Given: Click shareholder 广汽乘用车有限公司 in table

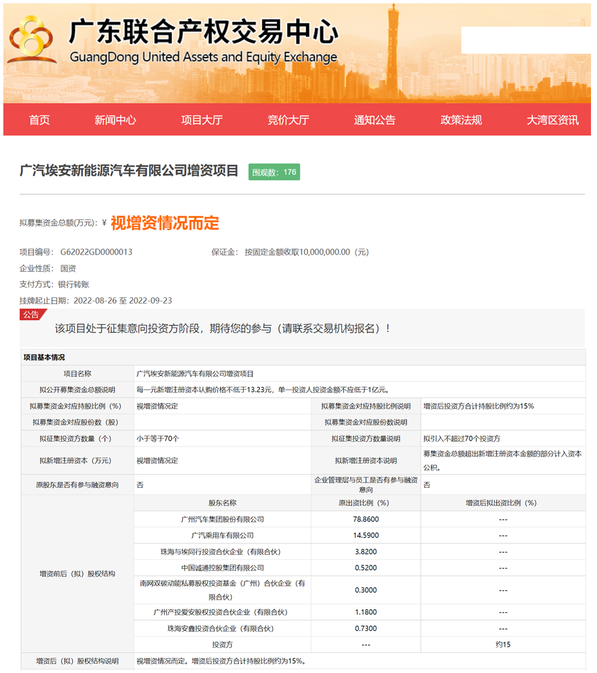Looking at the screenshot, I should (222, 535).
